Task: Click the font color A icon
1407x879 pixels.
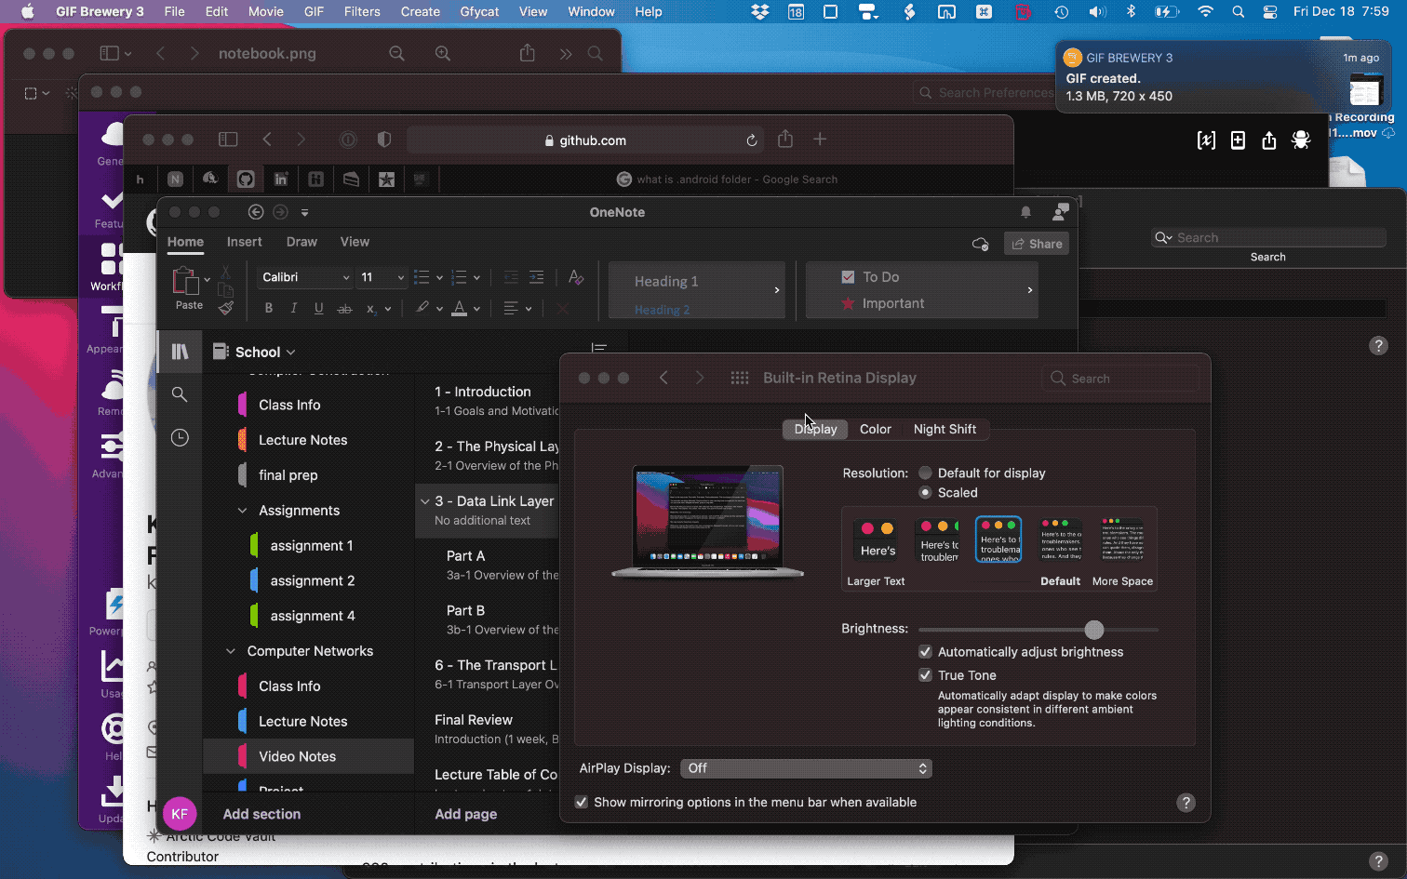Action: 459,308
